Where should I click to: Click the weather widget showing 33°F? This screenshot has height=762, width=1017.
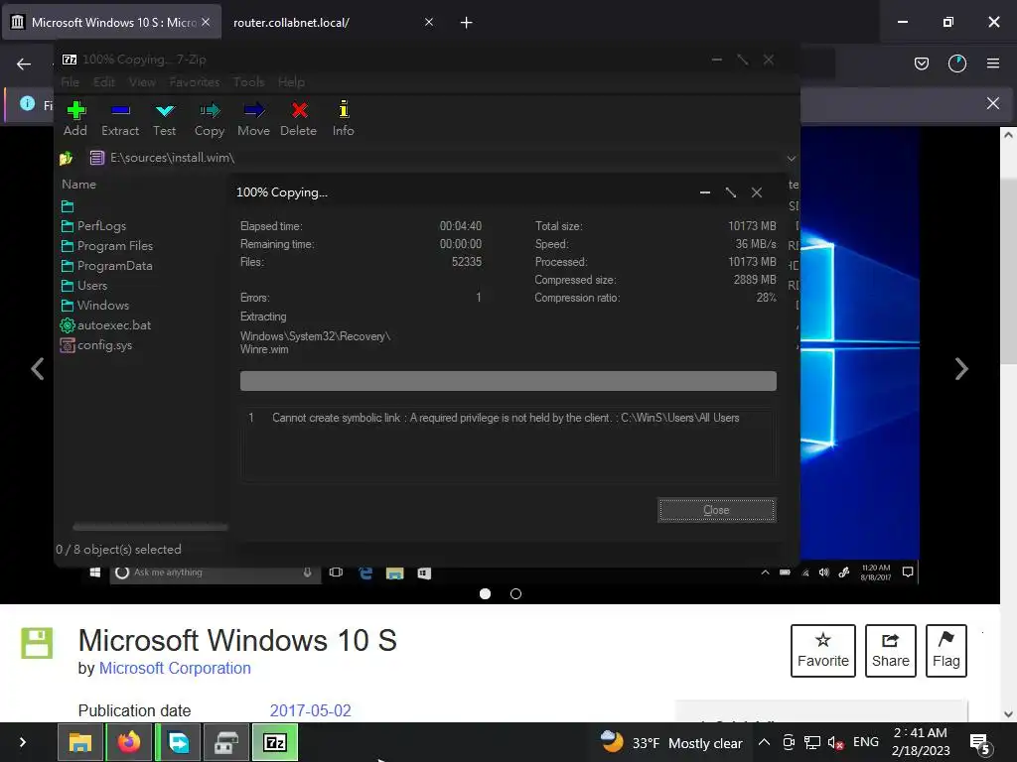coord(671,742)
